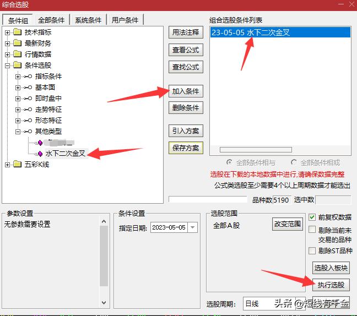Select the 技术指标 tree label
This screenshot has width=357, height=316.
pyautogui.click(x=38, y=32)
